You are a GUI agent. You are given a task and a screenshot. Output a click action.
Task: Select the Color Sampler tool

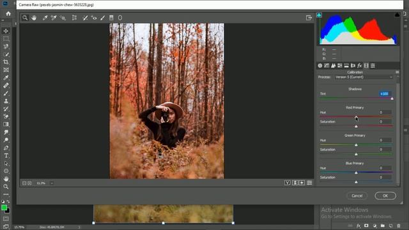54,18
